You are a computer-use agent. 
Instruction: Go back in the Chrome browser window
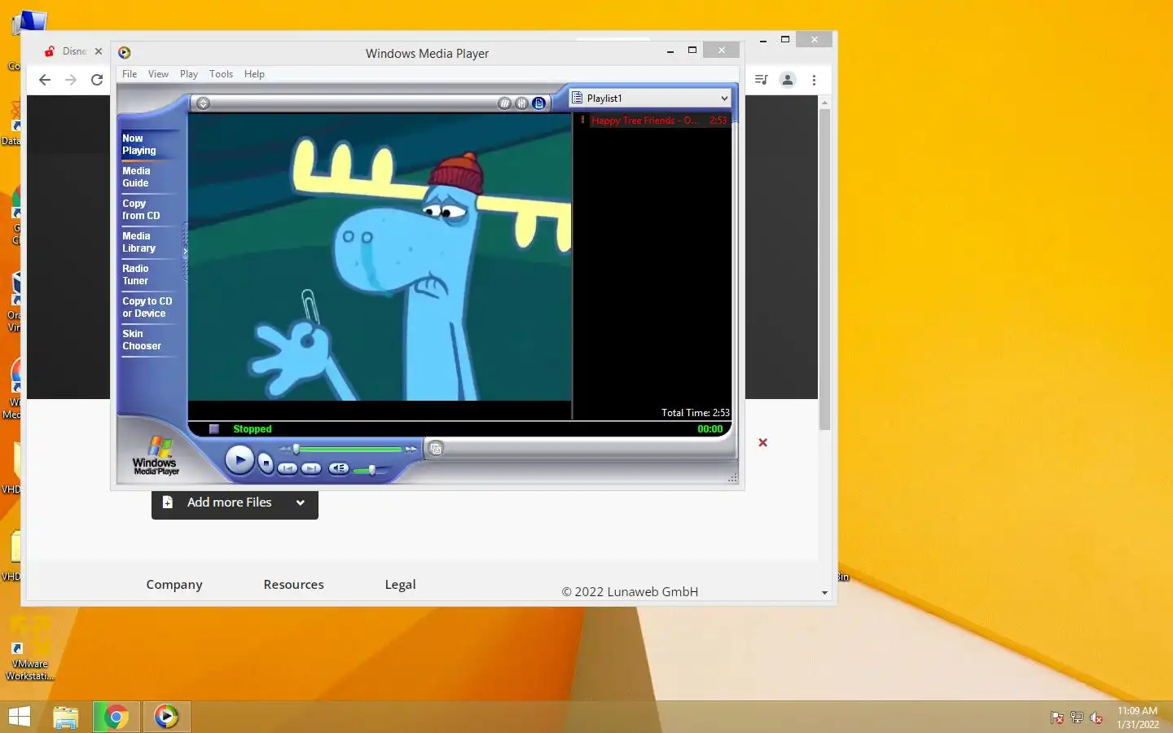[45, 80]
